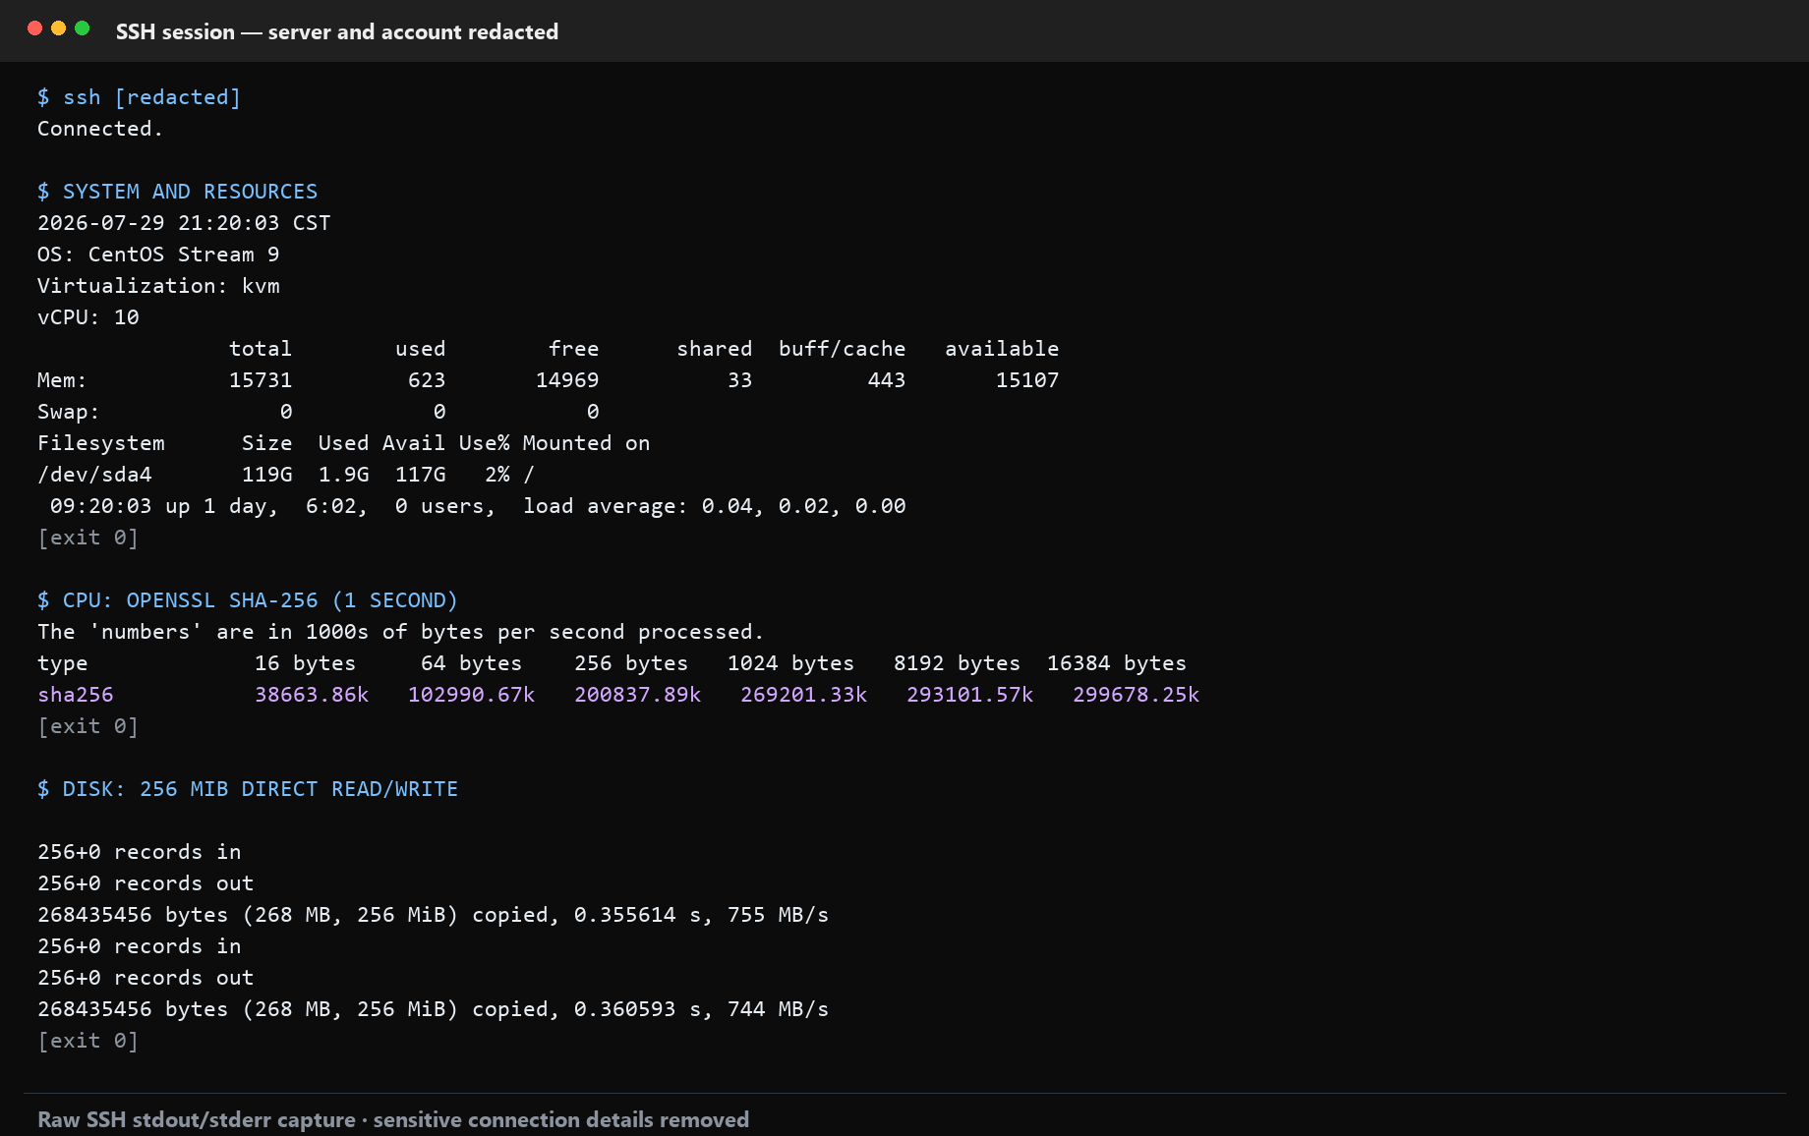Image resolution: width=1809 pixels, height=1136 pixels.
Task: Click the copied line ending '755 MB/s'
Action: [x=434, y=915]
